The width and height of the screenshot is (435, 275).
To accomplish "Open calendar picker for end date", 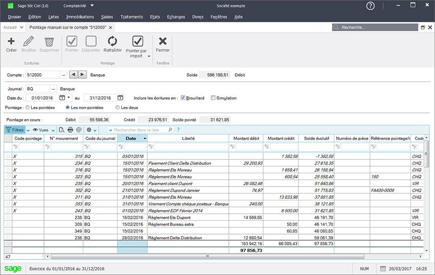I will [x=120, y=98].
